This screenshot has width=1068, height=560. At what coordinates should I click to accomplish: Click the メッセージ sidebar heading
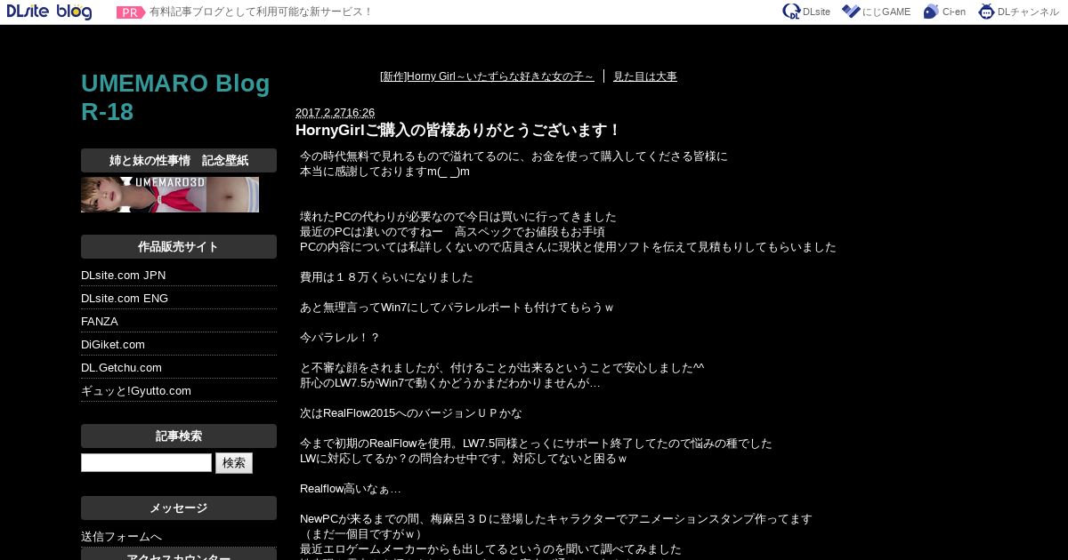tap(179, 508)
